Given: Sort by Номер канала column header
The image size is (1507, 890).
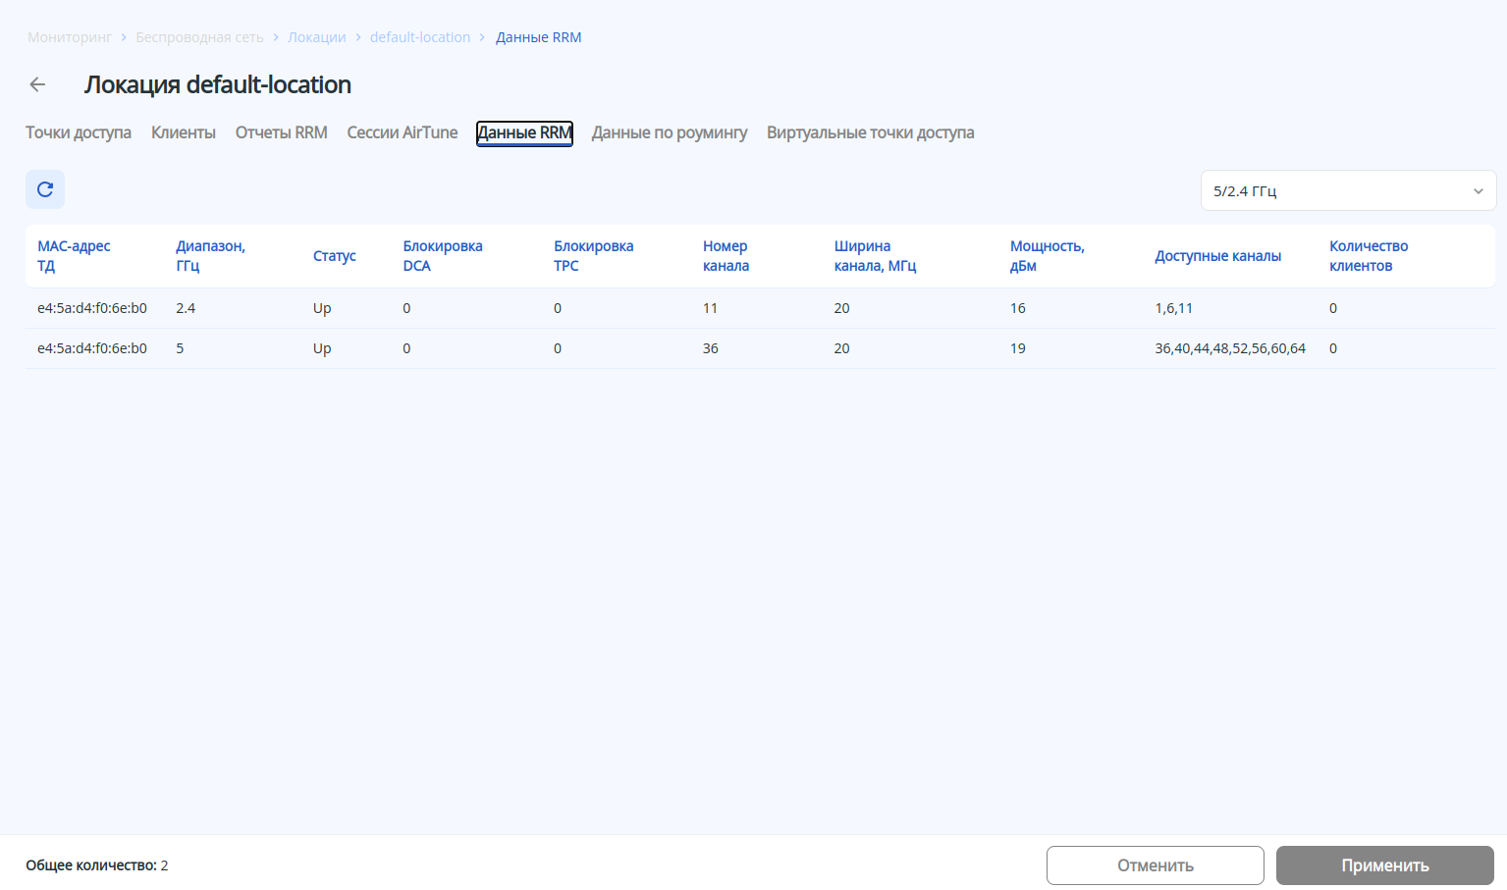Looking at the screenshot, I should [726, 256].
